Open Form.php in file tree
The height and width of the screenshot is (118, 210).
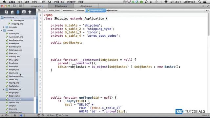tap(13, 66)
